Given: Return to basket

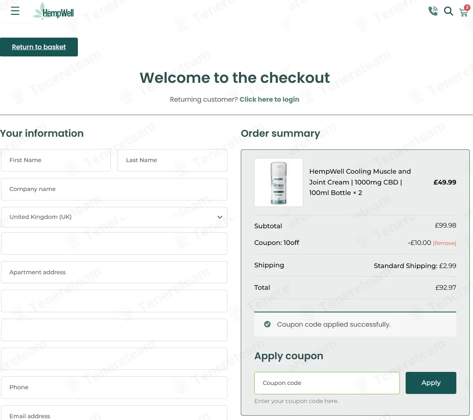Looking at the screenshot, I should (x=39, y=47).
